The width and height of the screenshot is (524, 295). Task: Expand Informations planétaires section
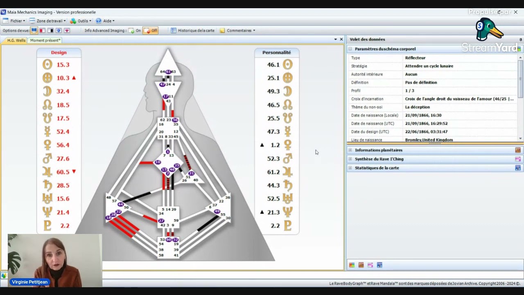point(350,150)
